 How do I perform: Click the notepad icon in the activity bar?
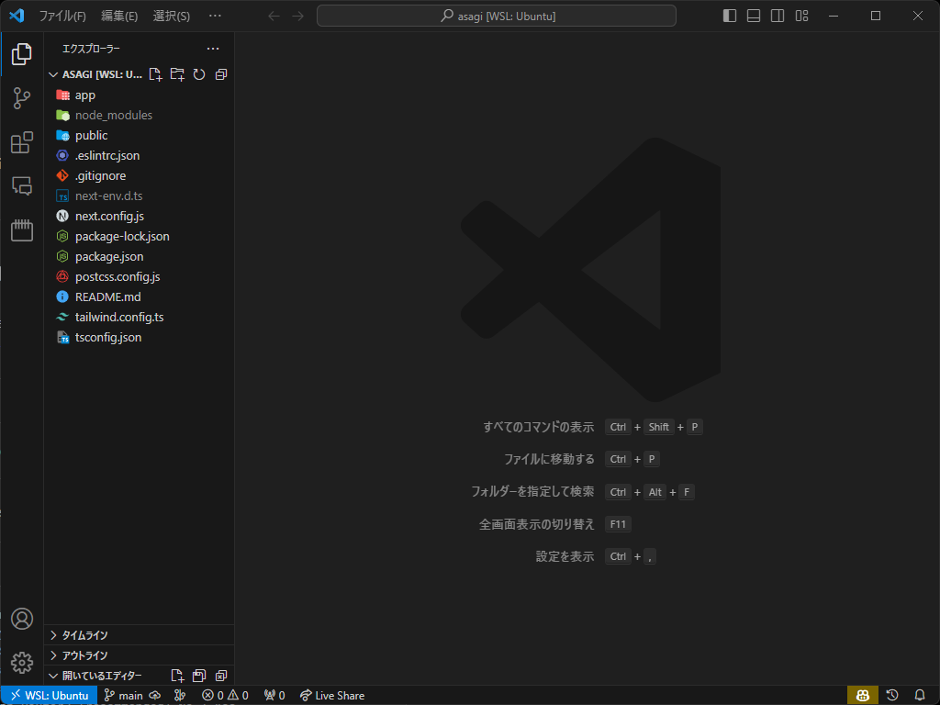point(22,230)
